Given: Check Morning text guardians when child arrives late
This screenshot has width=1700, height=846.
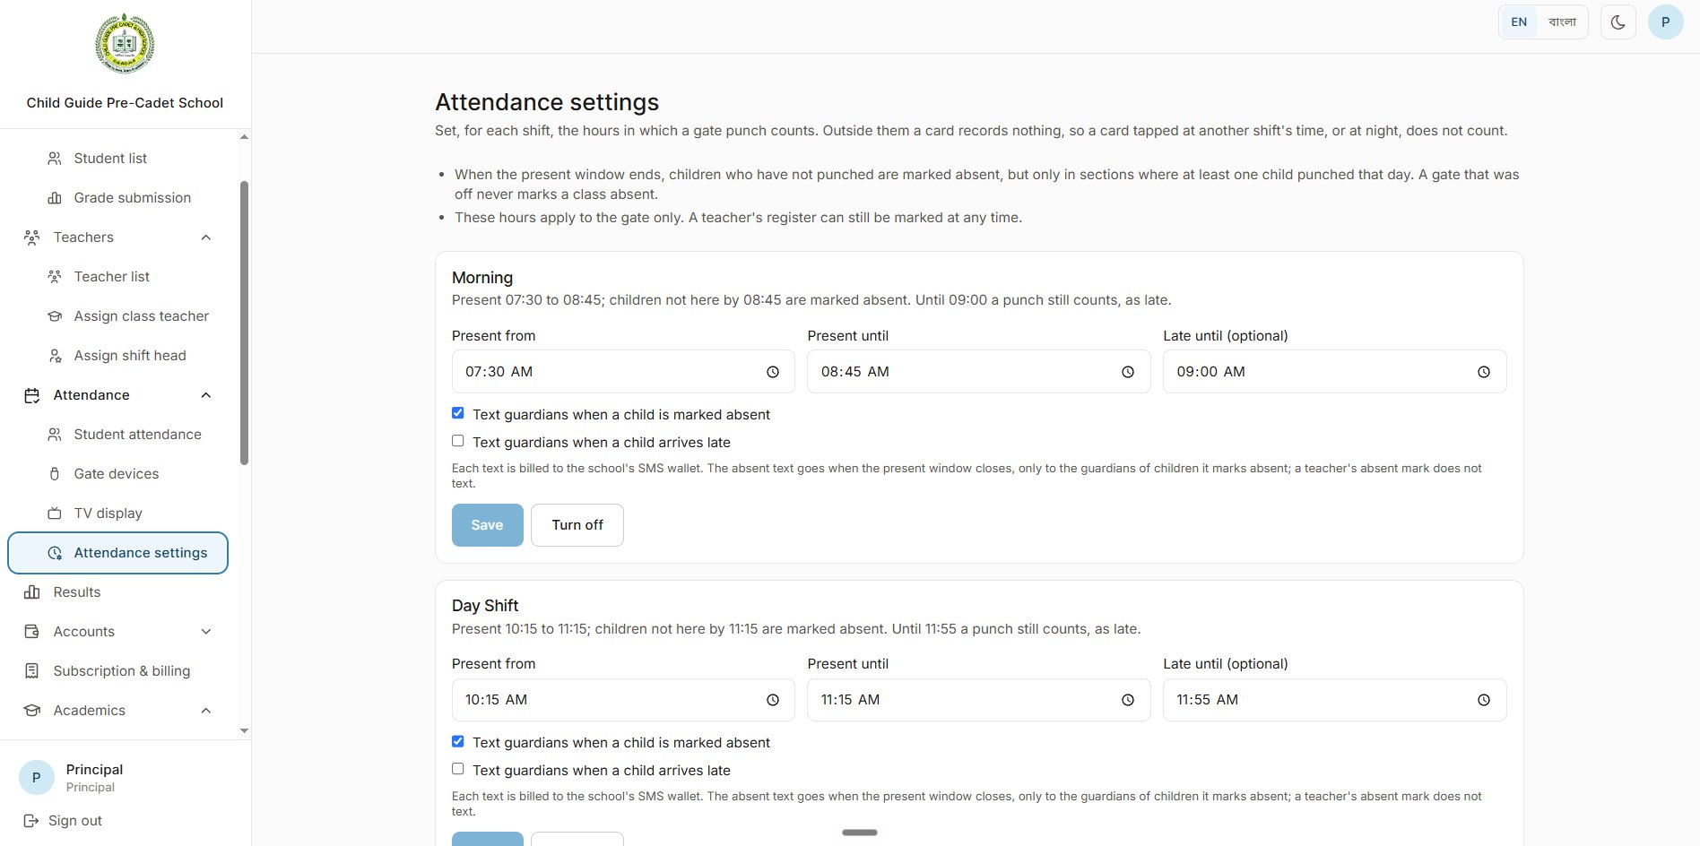Looking at the screenshot, I should click(457, 441).
